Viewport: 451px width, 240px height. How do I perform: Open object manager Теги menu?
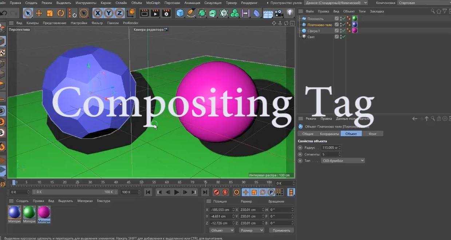pos(362,11)
